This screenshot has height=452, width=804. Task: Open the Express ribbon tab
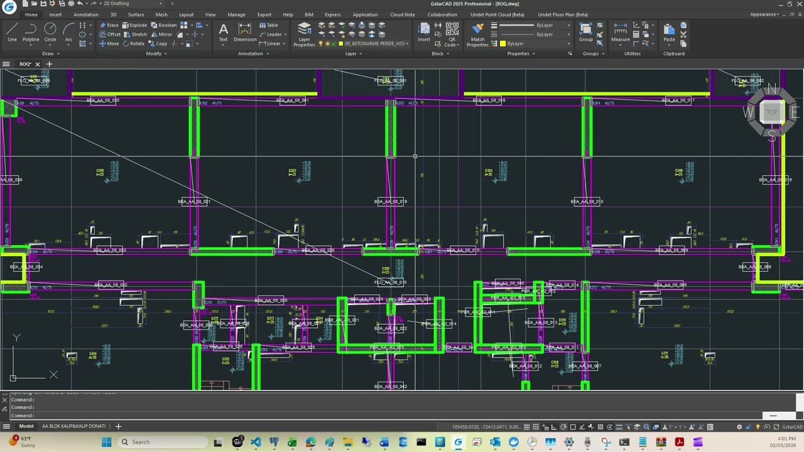(333, 14)
